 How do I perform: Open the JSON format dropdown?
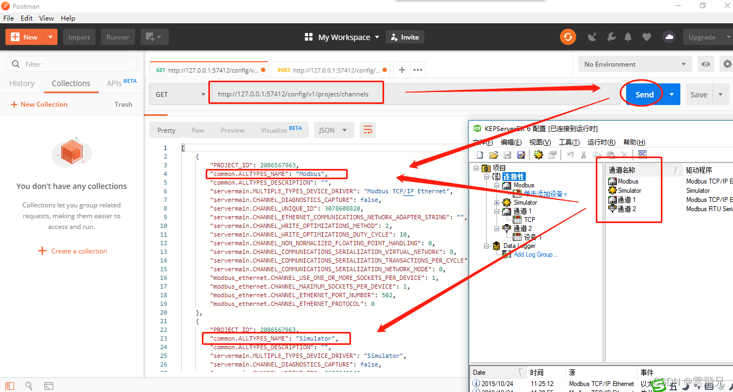pos(334,130)
